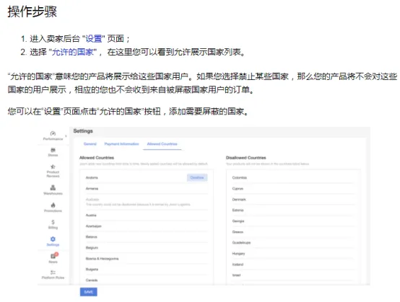Select greyed-out Australia row
The width and height of the screenshot is (400, 302).
click(147, 202)
